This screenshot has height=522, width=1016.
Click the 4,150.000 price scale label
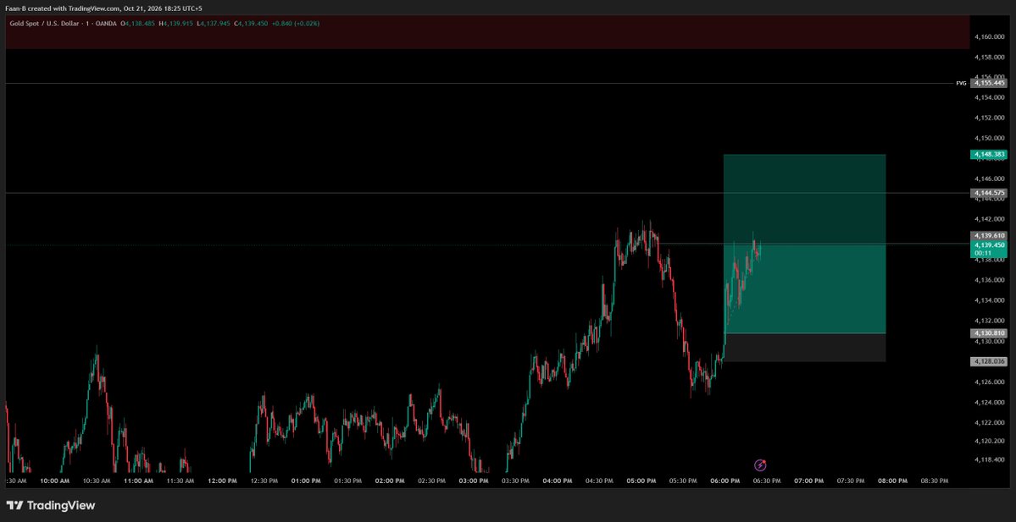click(990, 138)
